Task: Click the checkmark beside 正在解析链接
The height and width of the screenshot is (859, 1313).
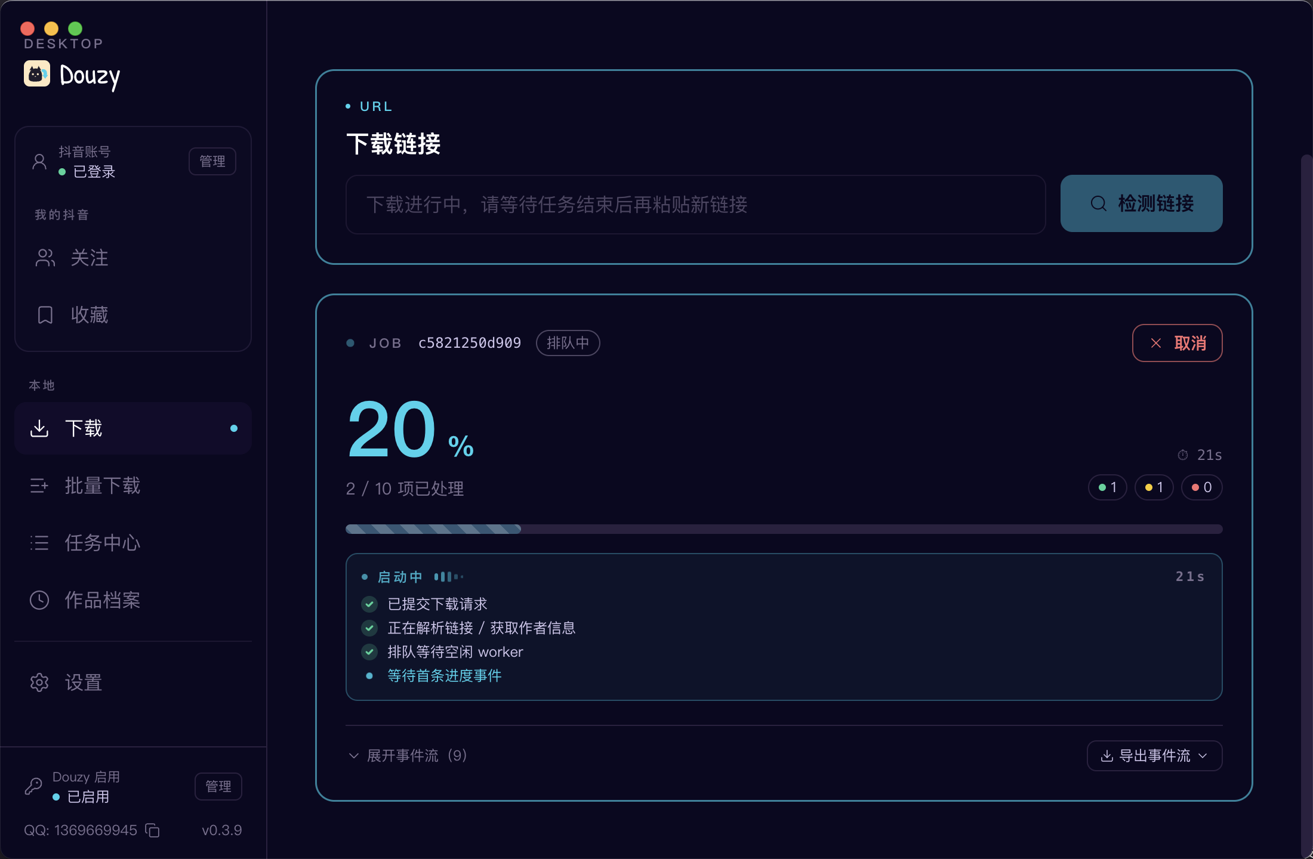Action: tap(369, 628)
